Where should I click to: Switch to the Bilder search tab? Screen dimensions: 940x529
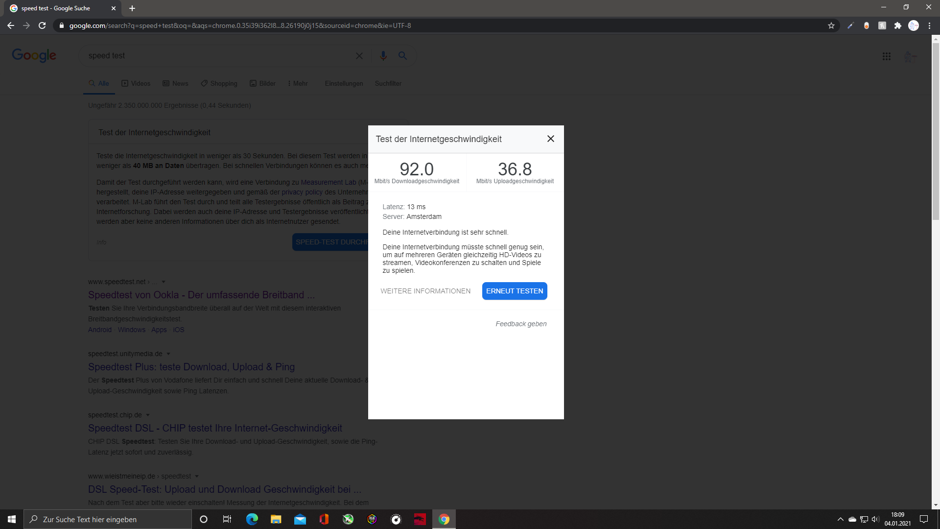click(x=262, y=83)
